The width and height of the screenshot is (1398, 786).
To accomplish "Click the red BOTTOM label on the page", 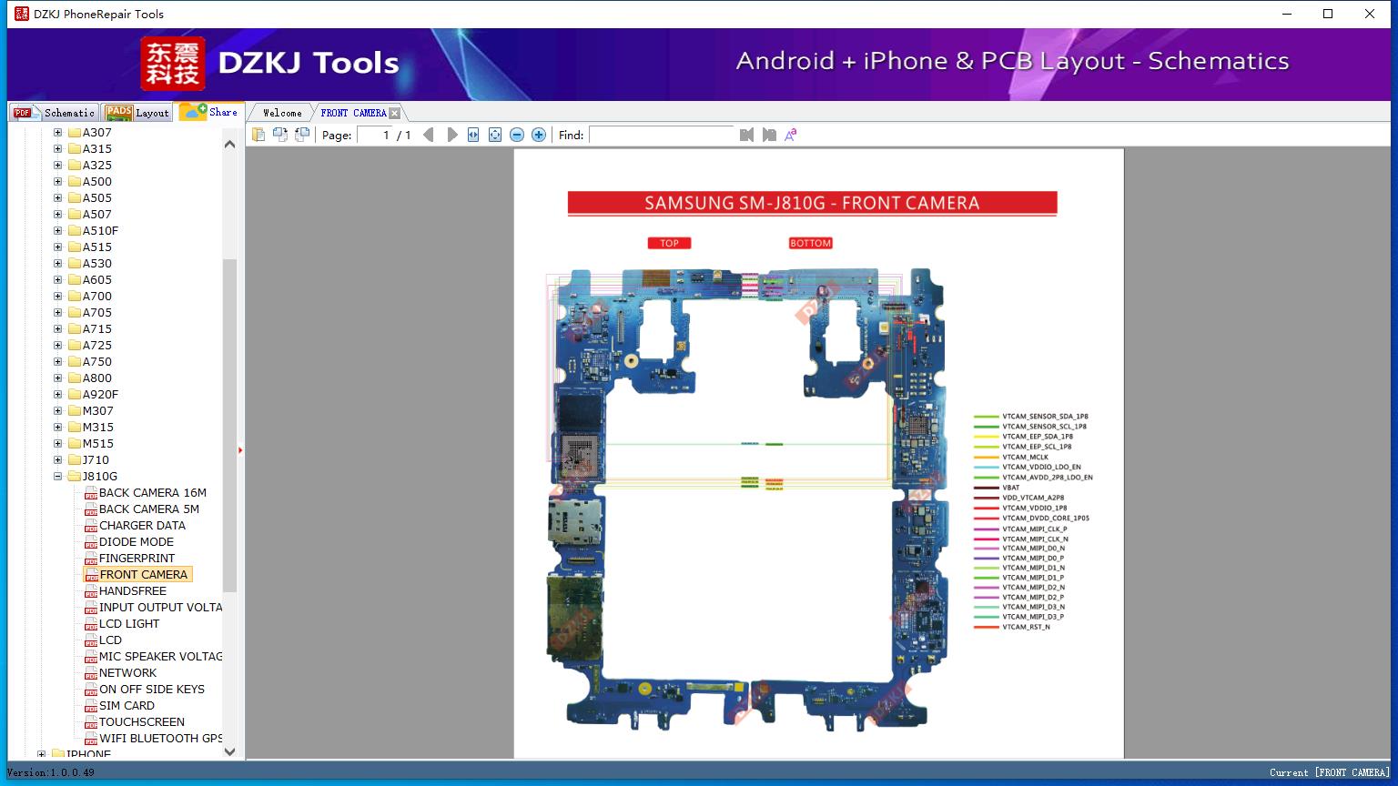I will click(x=811, y=243).
